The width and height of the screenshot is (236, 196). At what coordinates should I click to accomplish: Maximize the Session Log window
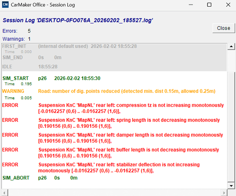209,5
